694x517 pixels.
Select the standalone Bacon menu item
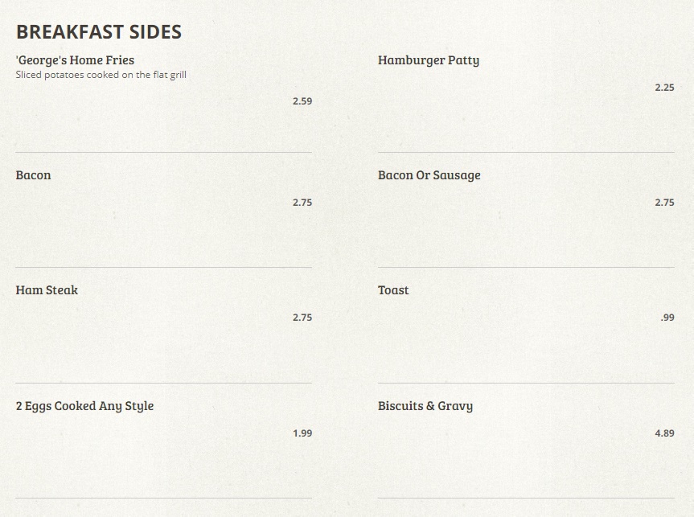33,175
